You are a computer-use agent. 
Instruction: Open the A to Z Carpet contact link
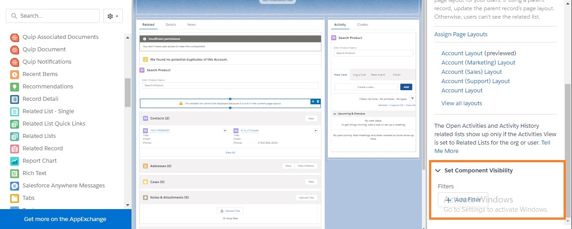click(x=250, y=131)
